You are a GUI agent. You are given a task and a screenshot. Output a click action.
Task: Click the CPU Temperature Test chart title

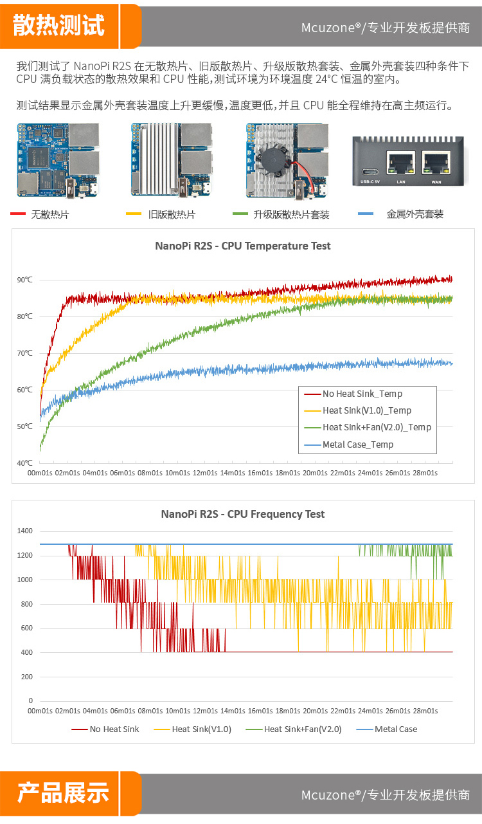243,246
